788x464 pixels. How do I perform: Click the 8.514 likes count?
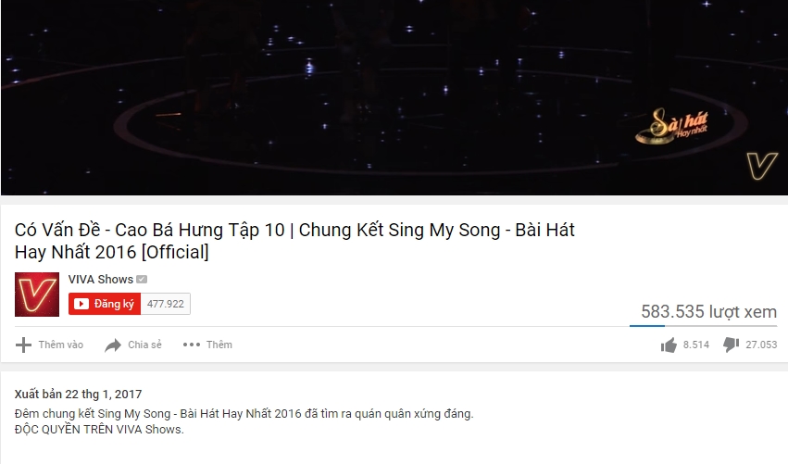696,345
